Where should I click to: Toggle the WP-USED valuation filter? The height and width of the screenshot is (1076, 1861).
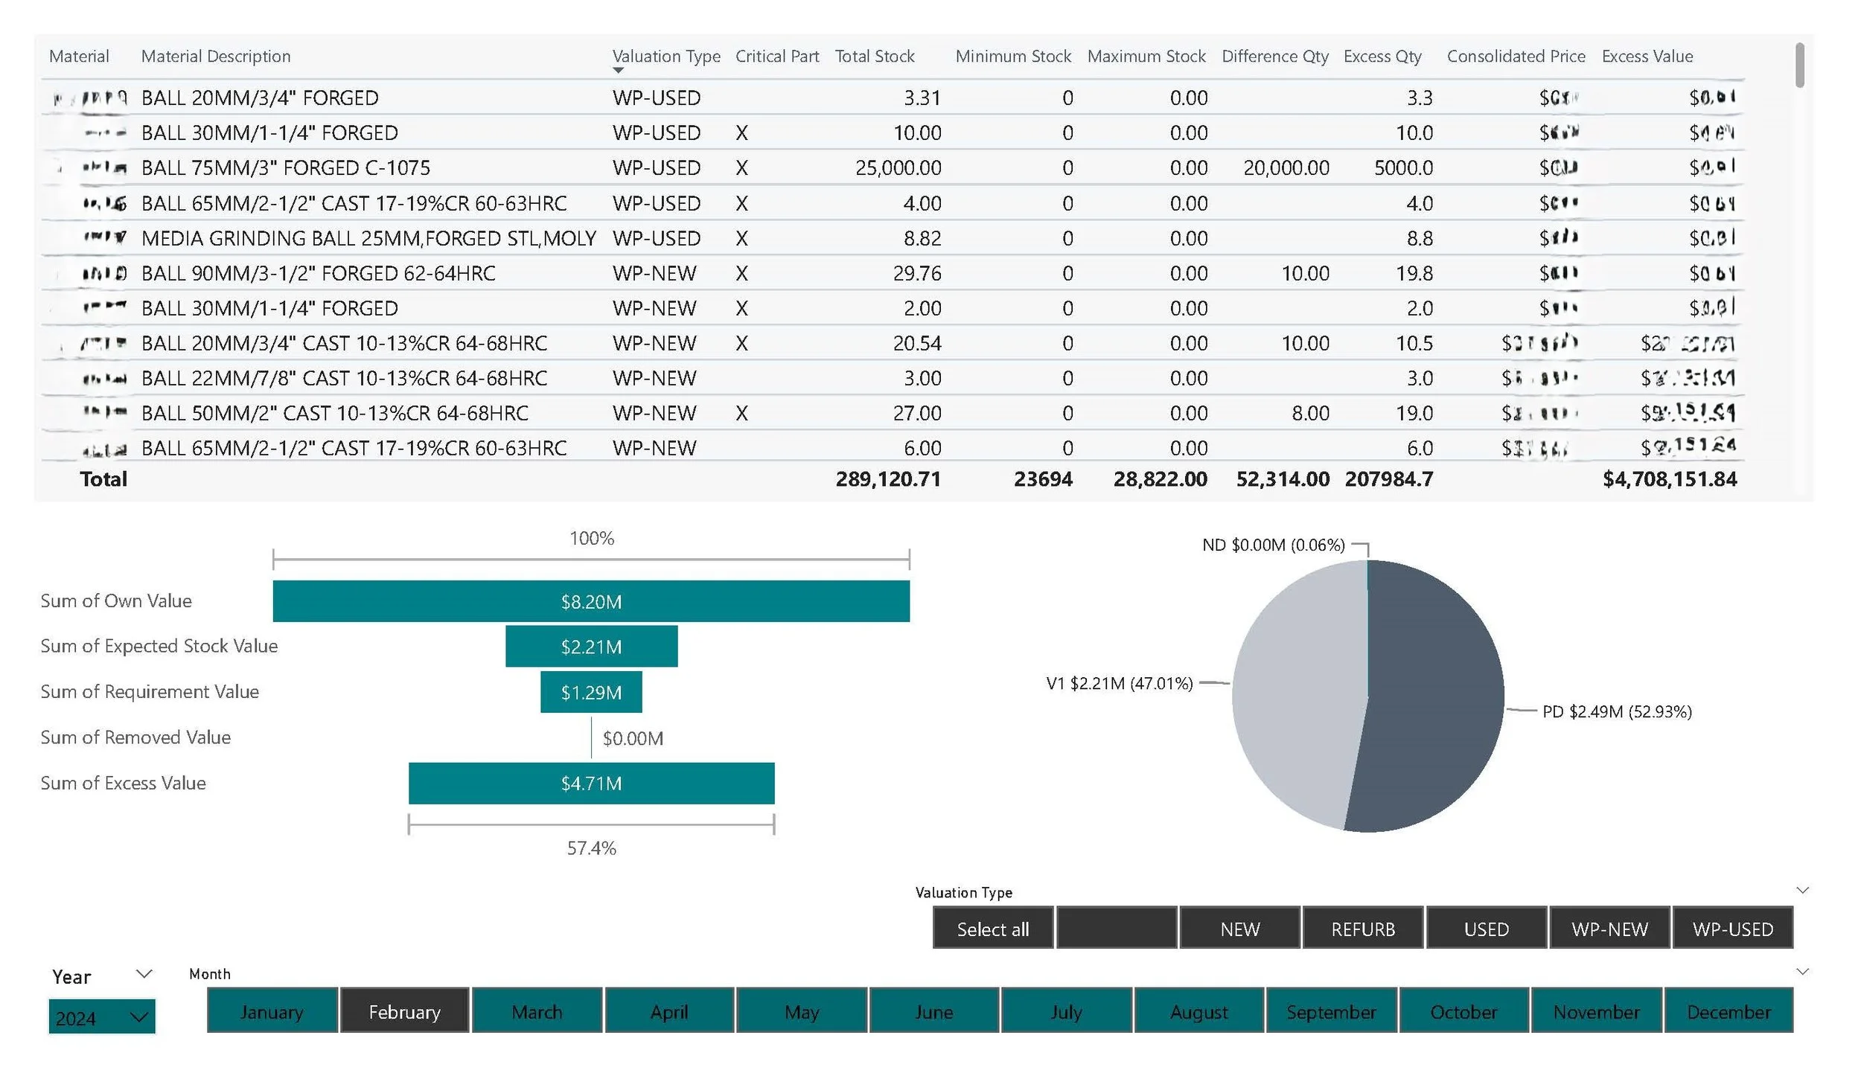pyautogui.click(x=1732, y=929)
